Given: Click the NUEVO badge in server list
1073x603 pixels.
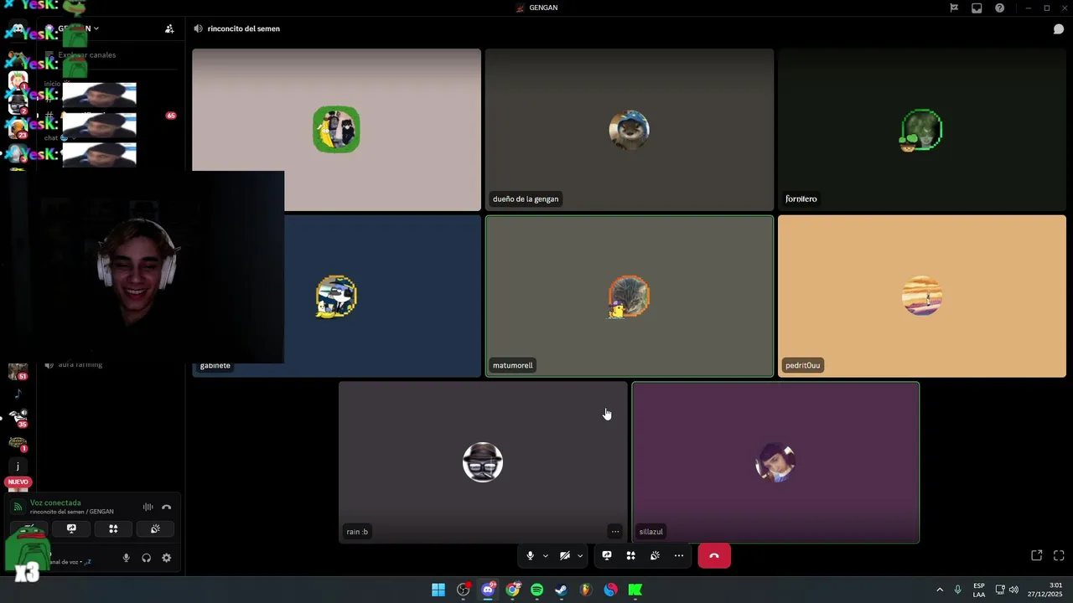Looking at the screenshot, I should coord(18,482).
